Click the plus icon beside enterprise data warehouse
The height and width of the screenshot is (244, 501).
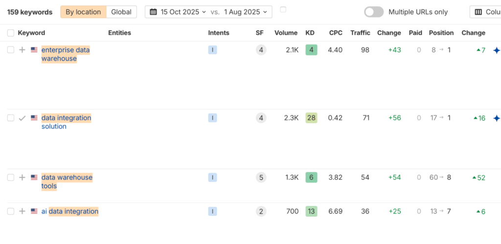click(22, 50)
